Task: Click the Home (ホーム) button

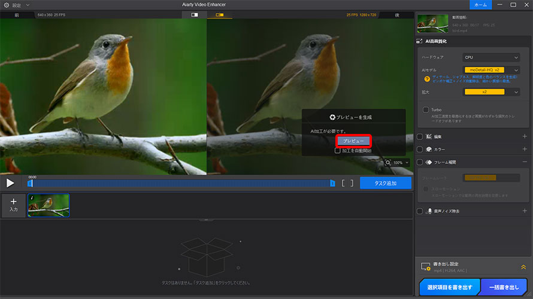Action: pyautogui.click(x=480, y=5)
